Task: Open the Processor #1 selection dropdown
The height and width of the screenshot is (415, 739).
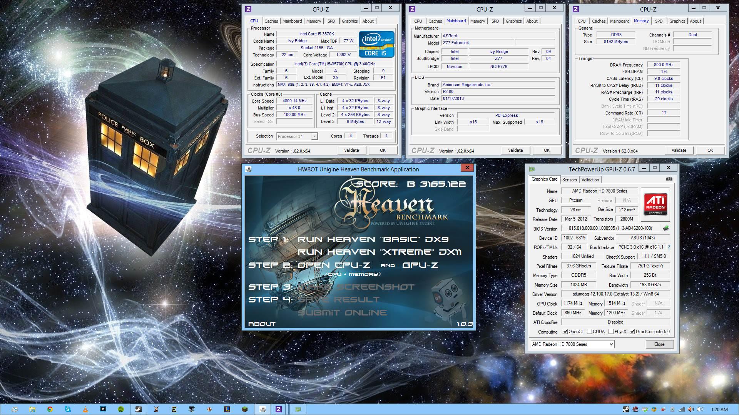Action: tap(297, 136)
